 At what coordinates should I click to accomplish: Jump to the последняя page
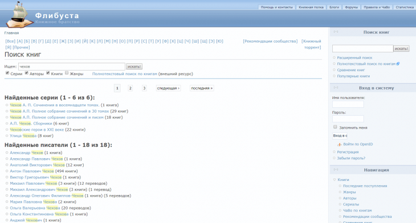tap(202, 88)
